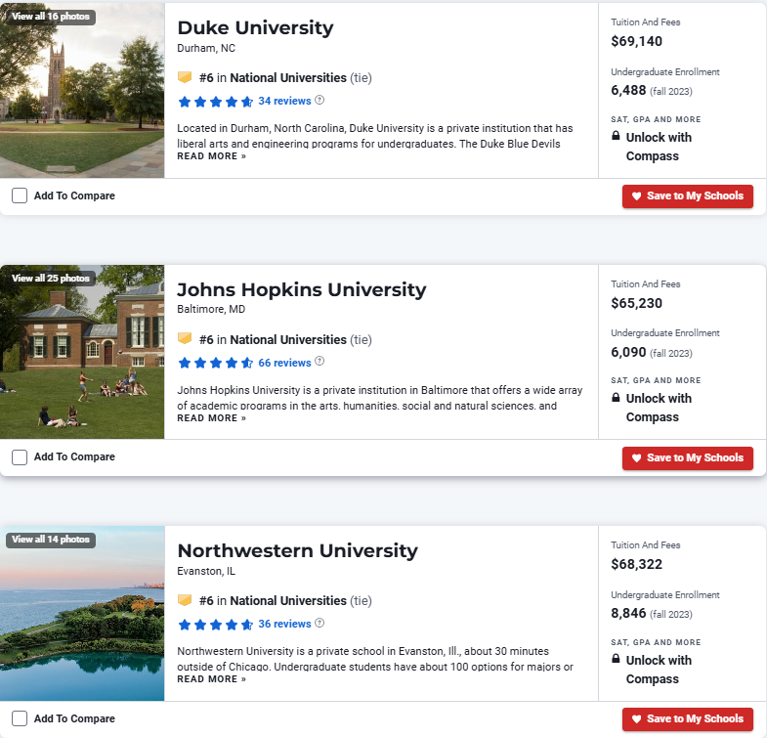Open Johns Hopkins 66 reviews link
Screen dimensions: 767x738
[x=284, y=363]
